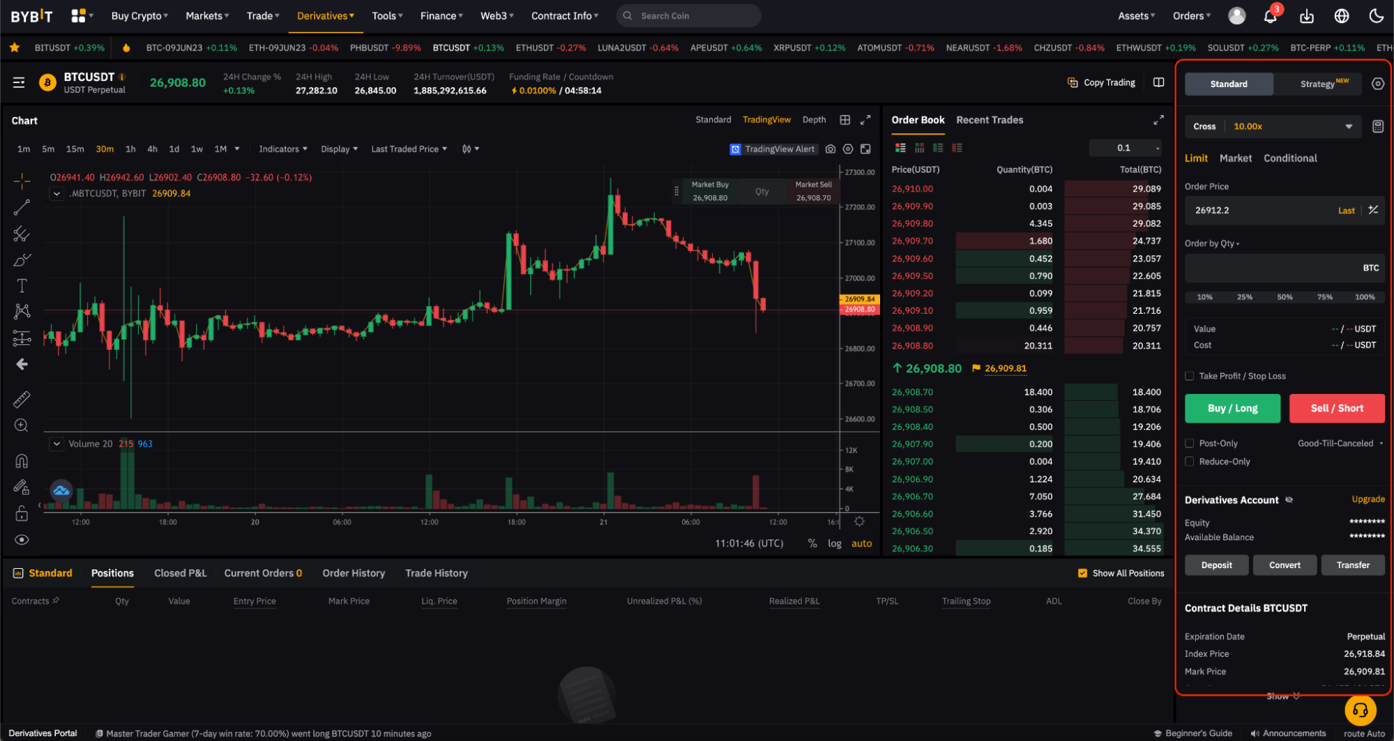1394x741 pixels.
Task: Select the text annotation tool
Action: [x=22, y=286]
